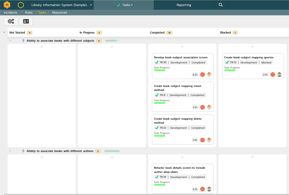289x195 pixels.
Task: Click the diamond icon beside different subjects requirement
Action: pyautogui.click(x=23, y=41)
